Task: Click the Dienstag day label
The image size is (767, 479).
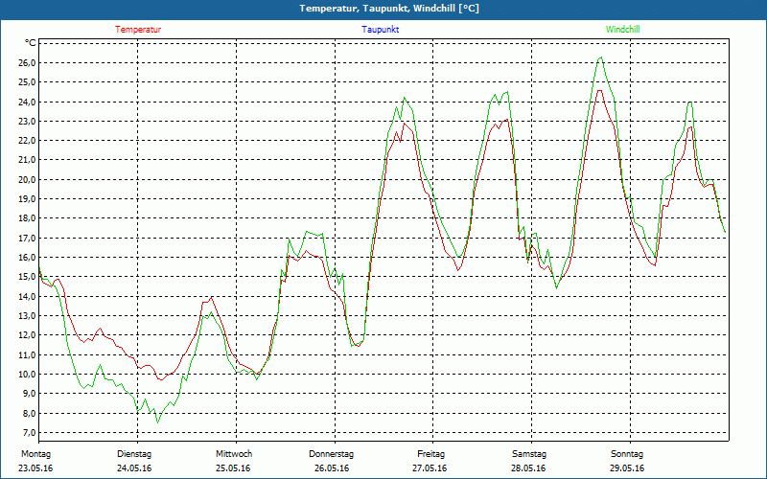Action: click(134, 454)
